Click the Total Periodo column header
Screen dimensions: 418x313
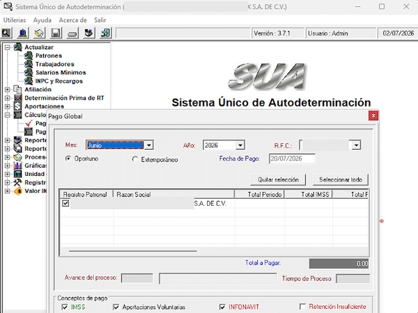coord(260,194)
